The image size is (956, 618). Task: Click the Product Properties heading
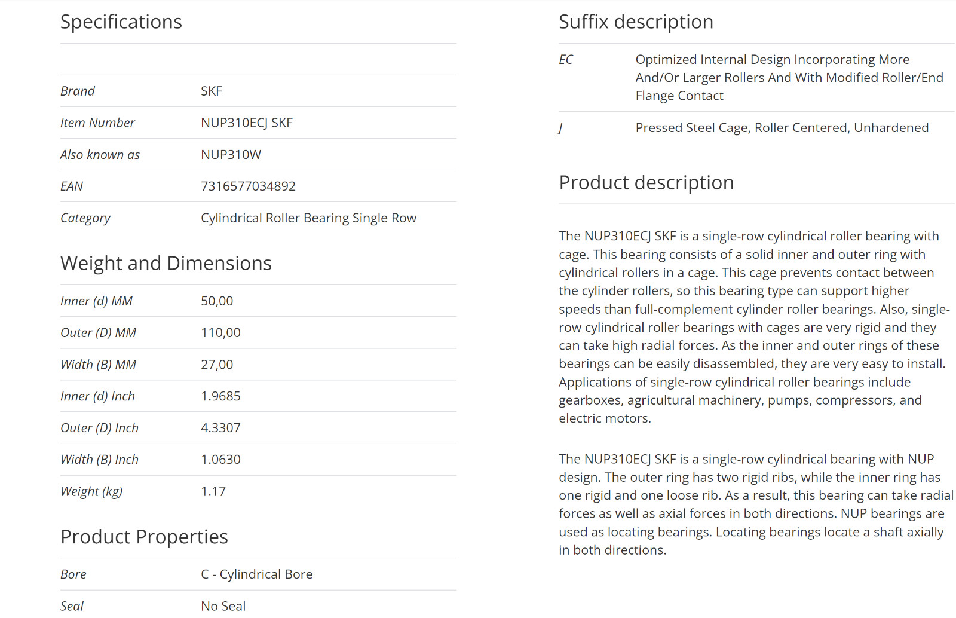pyautogui.click(x=144, y=537)
